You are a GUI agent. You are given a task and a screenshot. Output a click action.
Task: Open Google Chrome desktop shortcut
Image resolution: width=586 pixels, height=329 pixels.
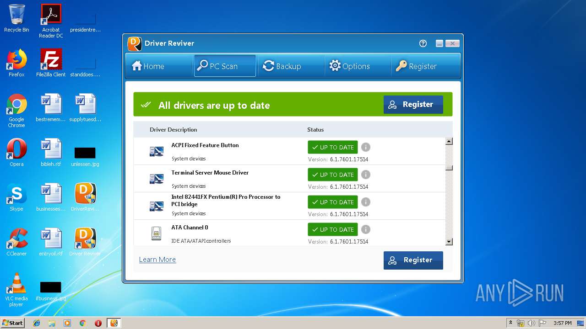16,111
